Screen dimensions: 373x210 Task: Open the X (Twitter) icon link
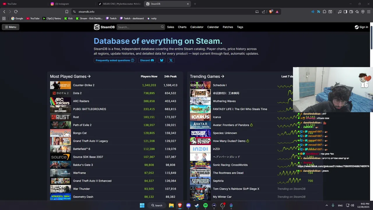coord(171,60)
